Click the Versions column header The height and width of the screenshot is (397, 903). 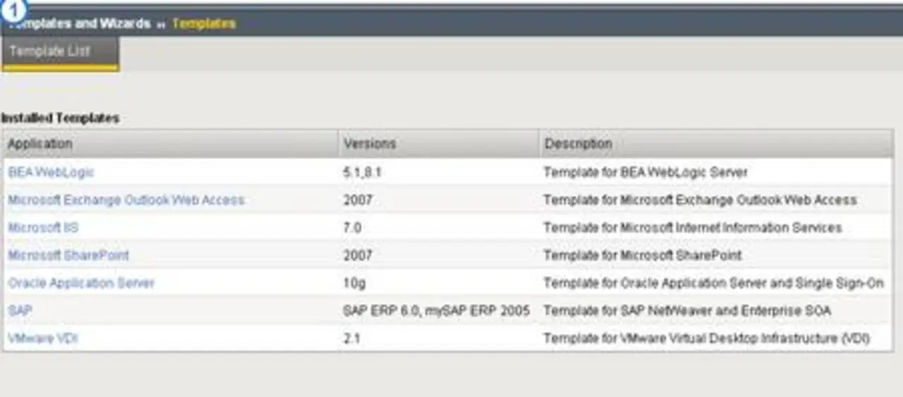pos(370,144)
